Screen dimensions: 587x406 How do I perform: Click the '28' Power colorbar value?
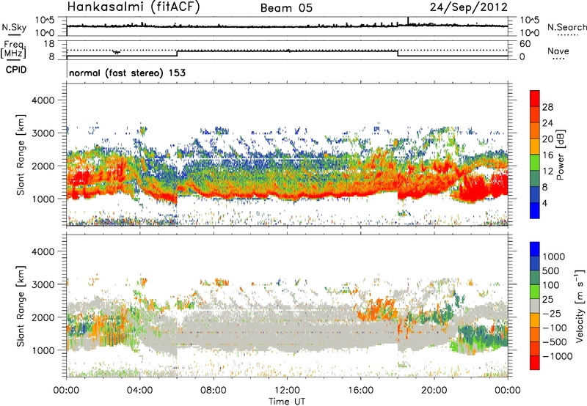coord(547,107)
